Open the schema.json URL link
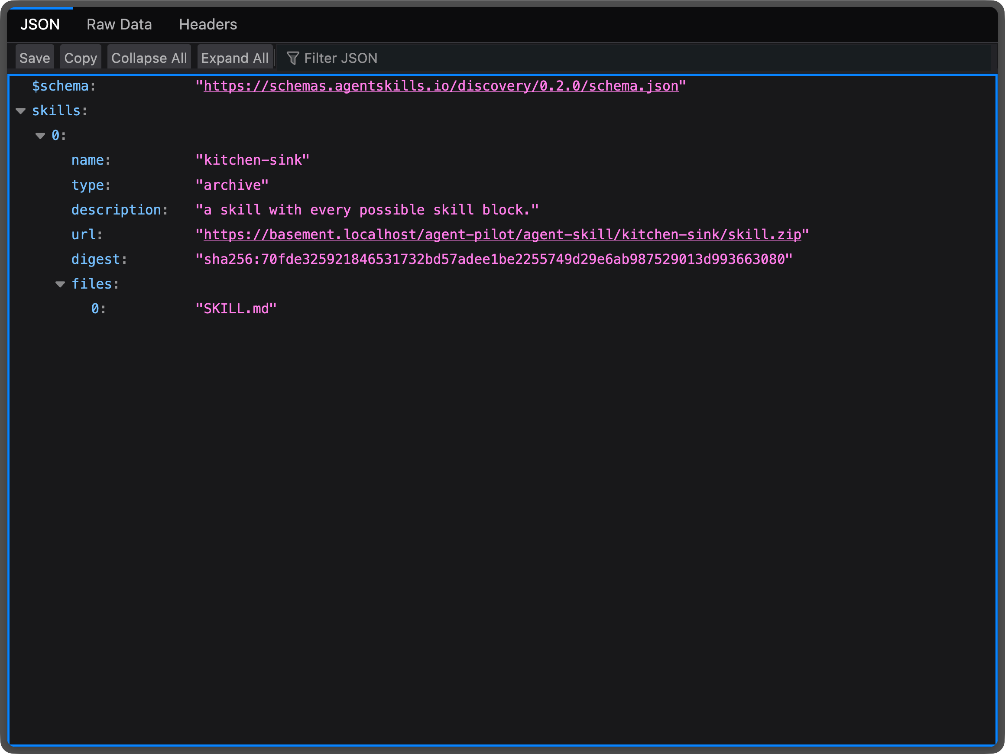 441,86
